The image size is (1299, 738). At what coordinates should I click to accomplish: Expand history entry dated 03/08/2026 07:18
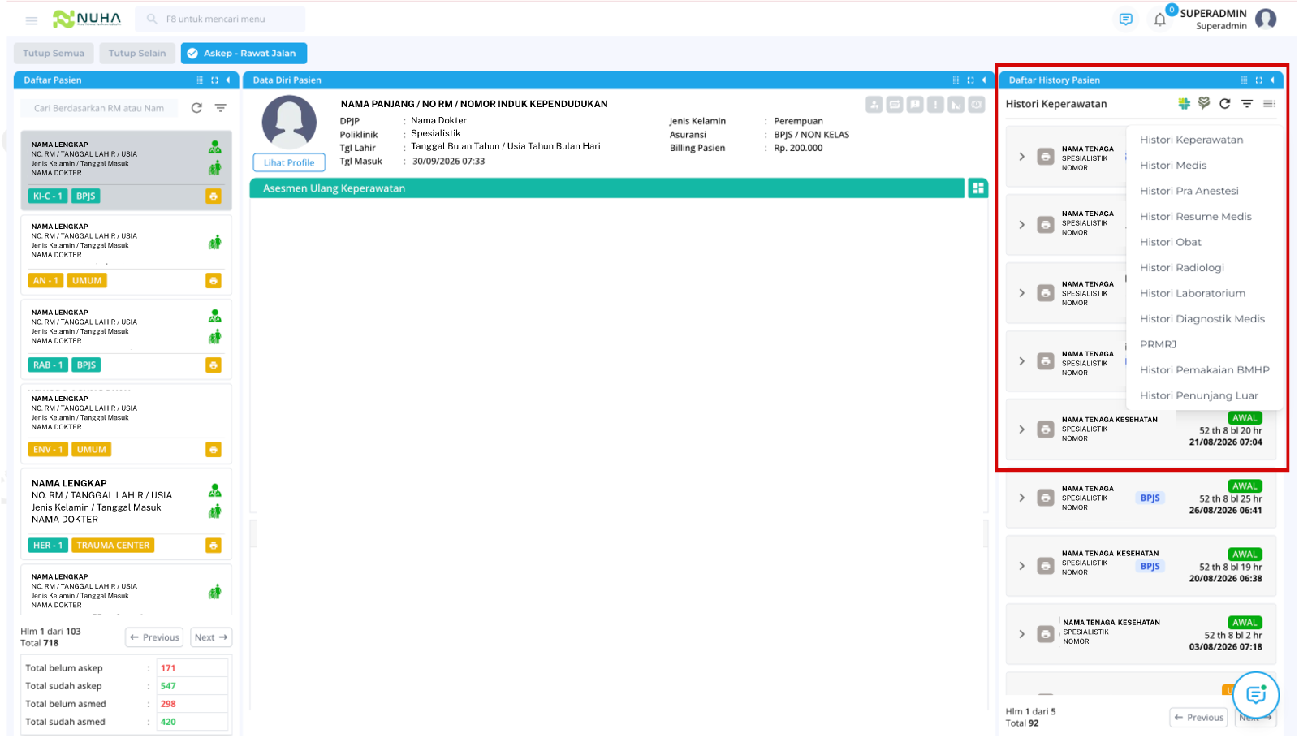click(x=1021, y=634)
